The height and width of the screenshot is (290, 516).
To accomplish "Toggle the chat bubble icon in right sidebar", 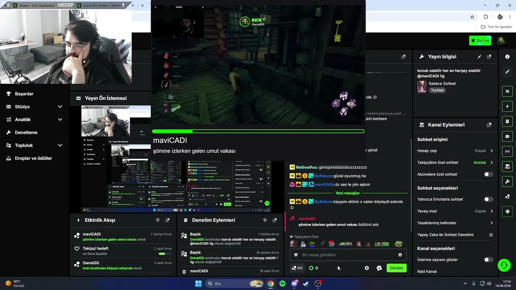I will tap(507, 137).
